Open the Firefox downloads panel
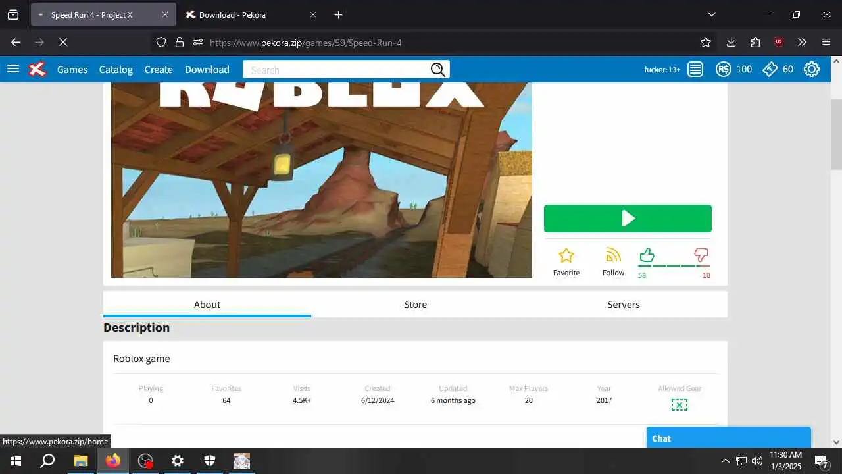Viewport: 842px width, 474px height. (731, 42)
